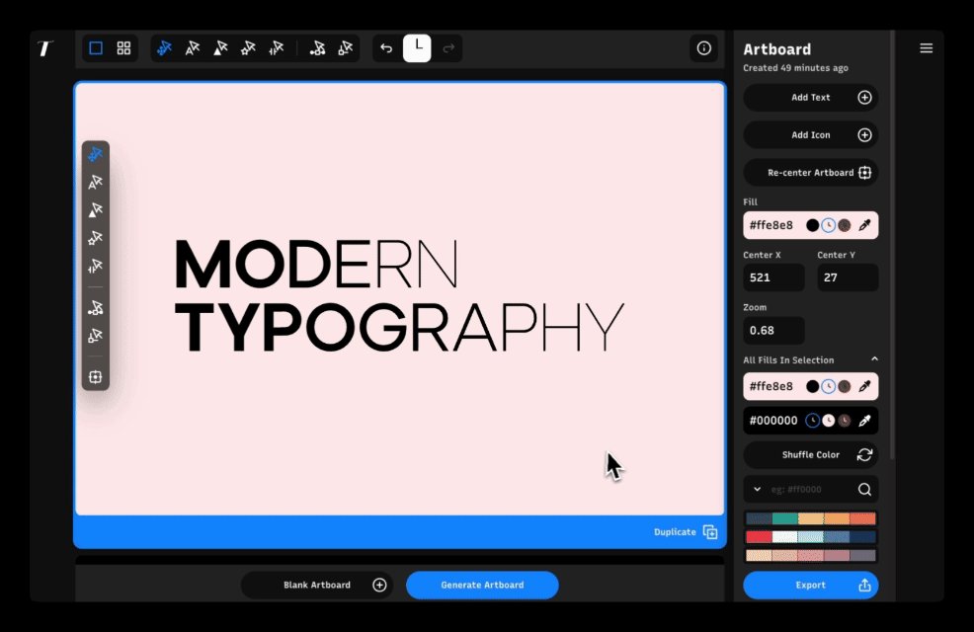Screen dimensions: 974x632
Task: Select the star icon cursor in top toolbar
Action: point(249,47)
